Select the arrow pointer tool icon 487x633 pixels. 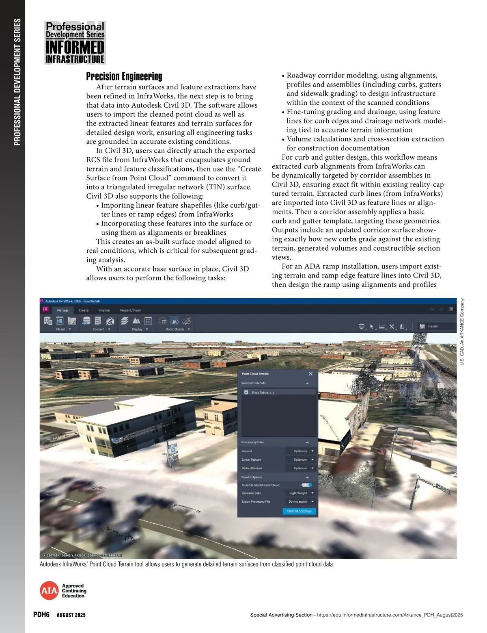click(371, 327)
